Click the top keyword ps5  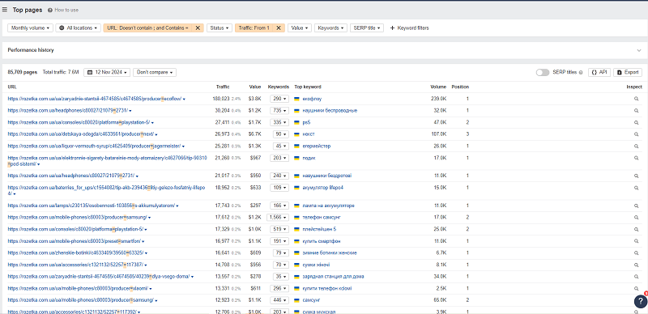point(306,123)
